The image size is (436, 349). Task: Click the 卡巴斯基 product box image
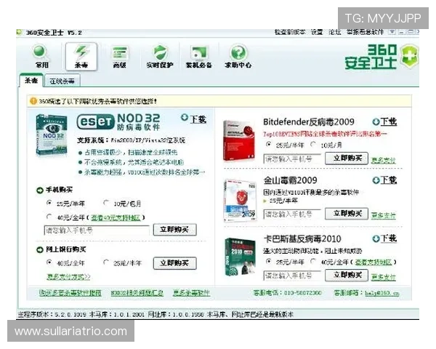pos(240,257)
